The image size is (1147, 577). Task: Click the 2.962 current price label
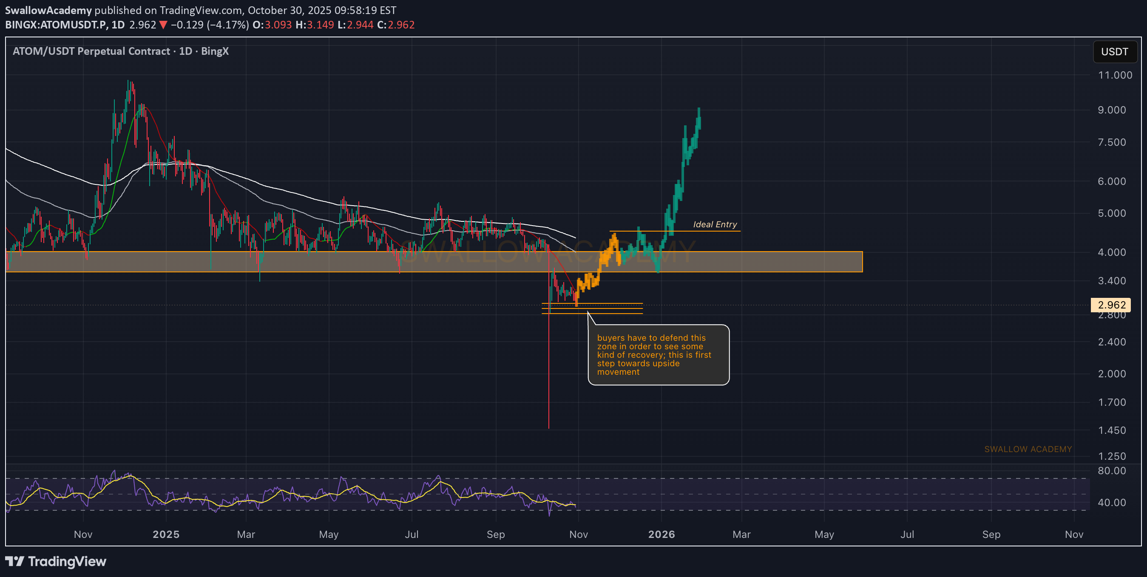pyautogui.click(x=1111, y=305)
